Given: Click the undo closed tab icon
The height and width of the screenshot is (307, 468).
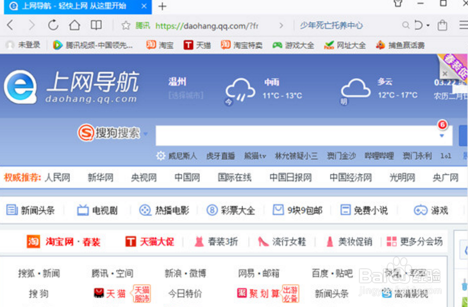Looking at the screenshot, I should tap(419, 26).
